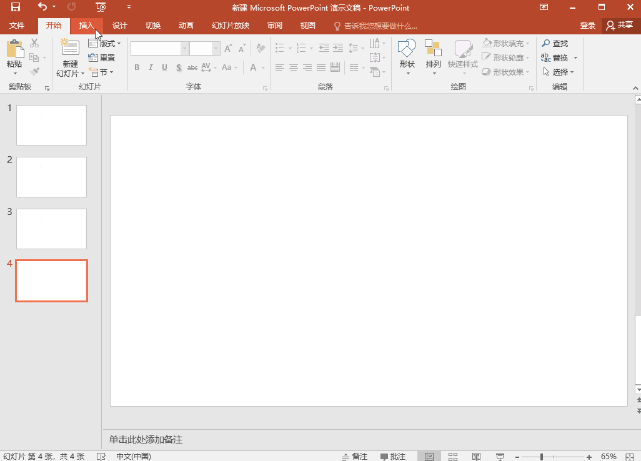The width and height of the screenshot is (641, 461).
Task: Click the 重置 reset button
Action: (102, 58)
